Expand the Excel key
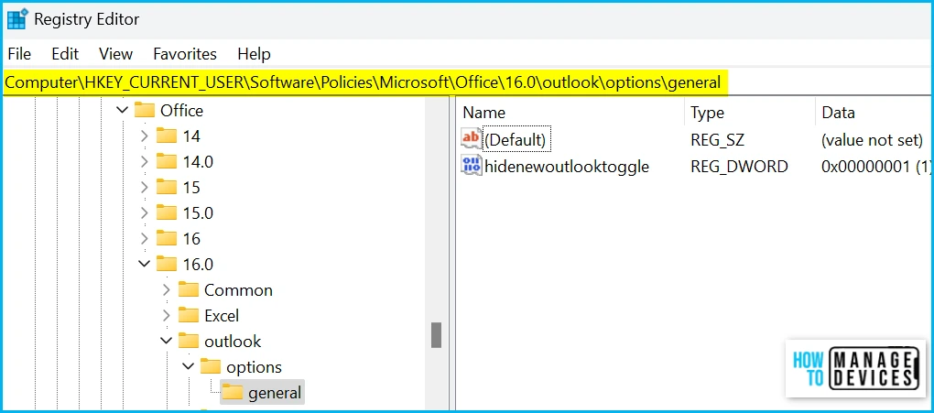 point(166,316)
